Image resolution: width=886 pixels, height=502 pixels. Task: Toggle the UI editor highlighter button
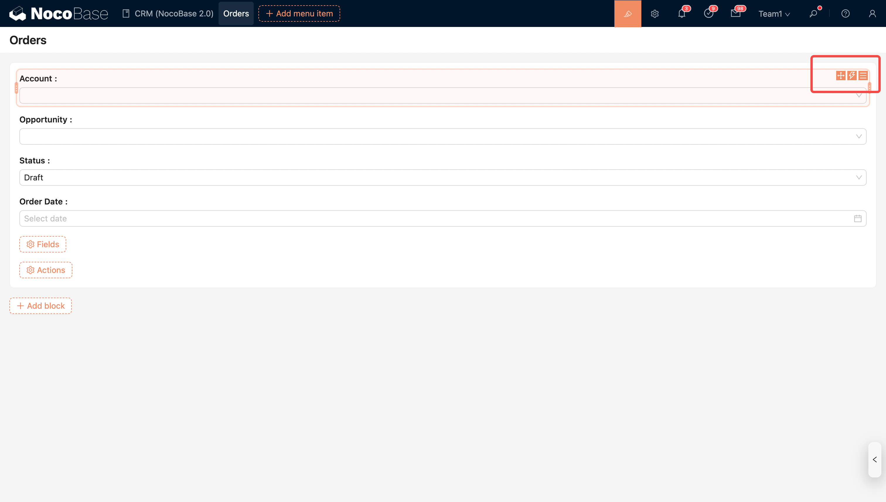(x=627, y=13)
